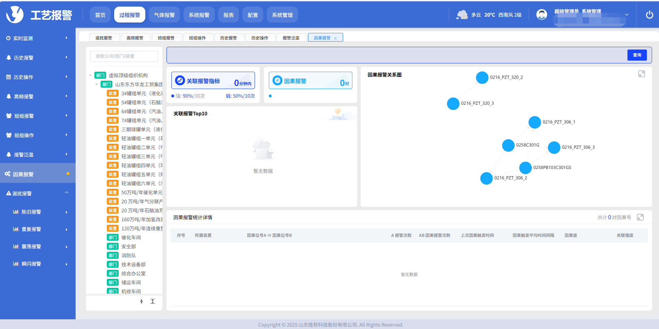
Task: Expand the 因果报警关系图 fullscreen icon
Action: click(642, 74)
